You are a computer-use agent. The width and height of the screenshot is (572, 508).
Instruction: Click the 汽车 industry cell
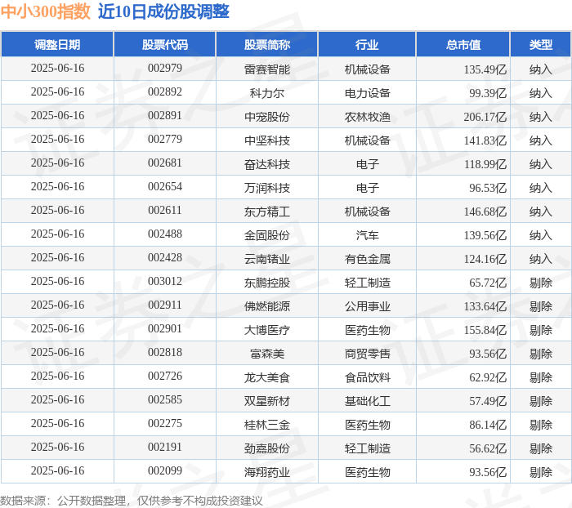[368, 235]
